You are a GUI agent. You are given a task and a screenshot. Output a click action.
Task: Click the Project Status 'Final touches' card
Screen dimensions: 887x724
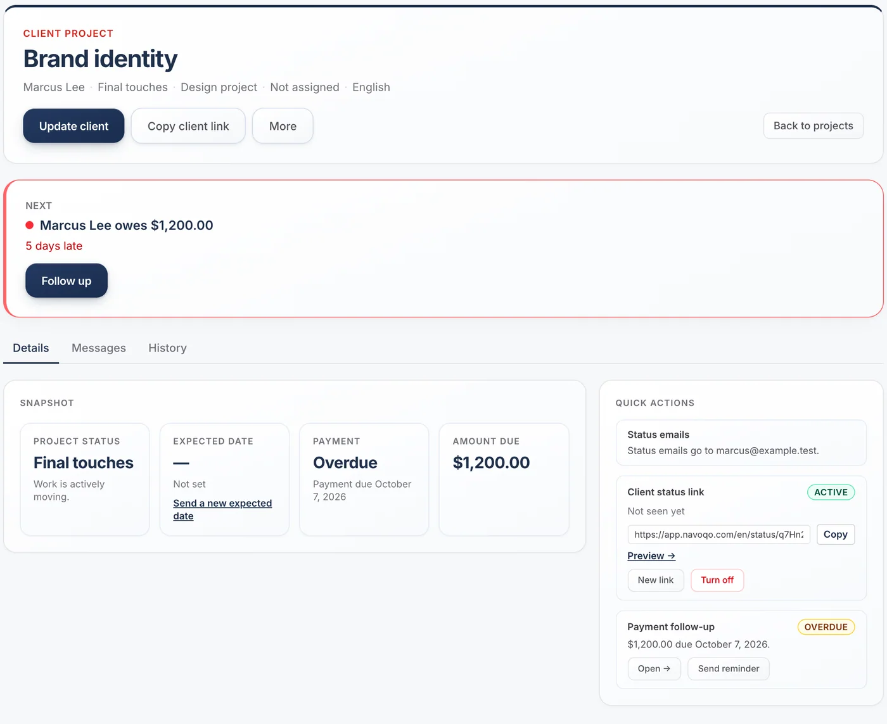click(85, 479)
